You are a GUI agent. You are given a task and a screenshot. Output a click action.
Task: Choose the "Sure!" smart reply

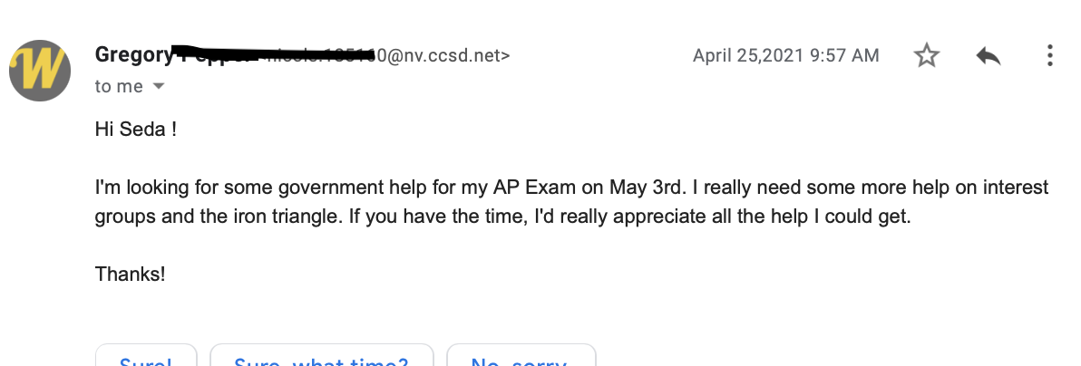click(x=145, y=359)
